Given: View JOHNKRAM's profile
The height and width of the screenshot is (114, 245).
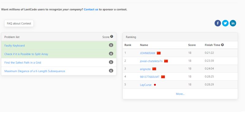Looking at the screenshot, I should click(x=148, y=53).
